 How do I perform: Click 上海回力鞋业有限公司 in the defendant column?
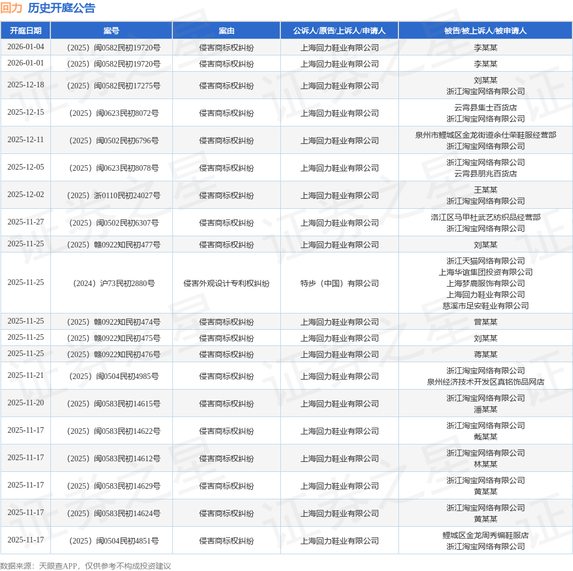(x=485, y=294)
